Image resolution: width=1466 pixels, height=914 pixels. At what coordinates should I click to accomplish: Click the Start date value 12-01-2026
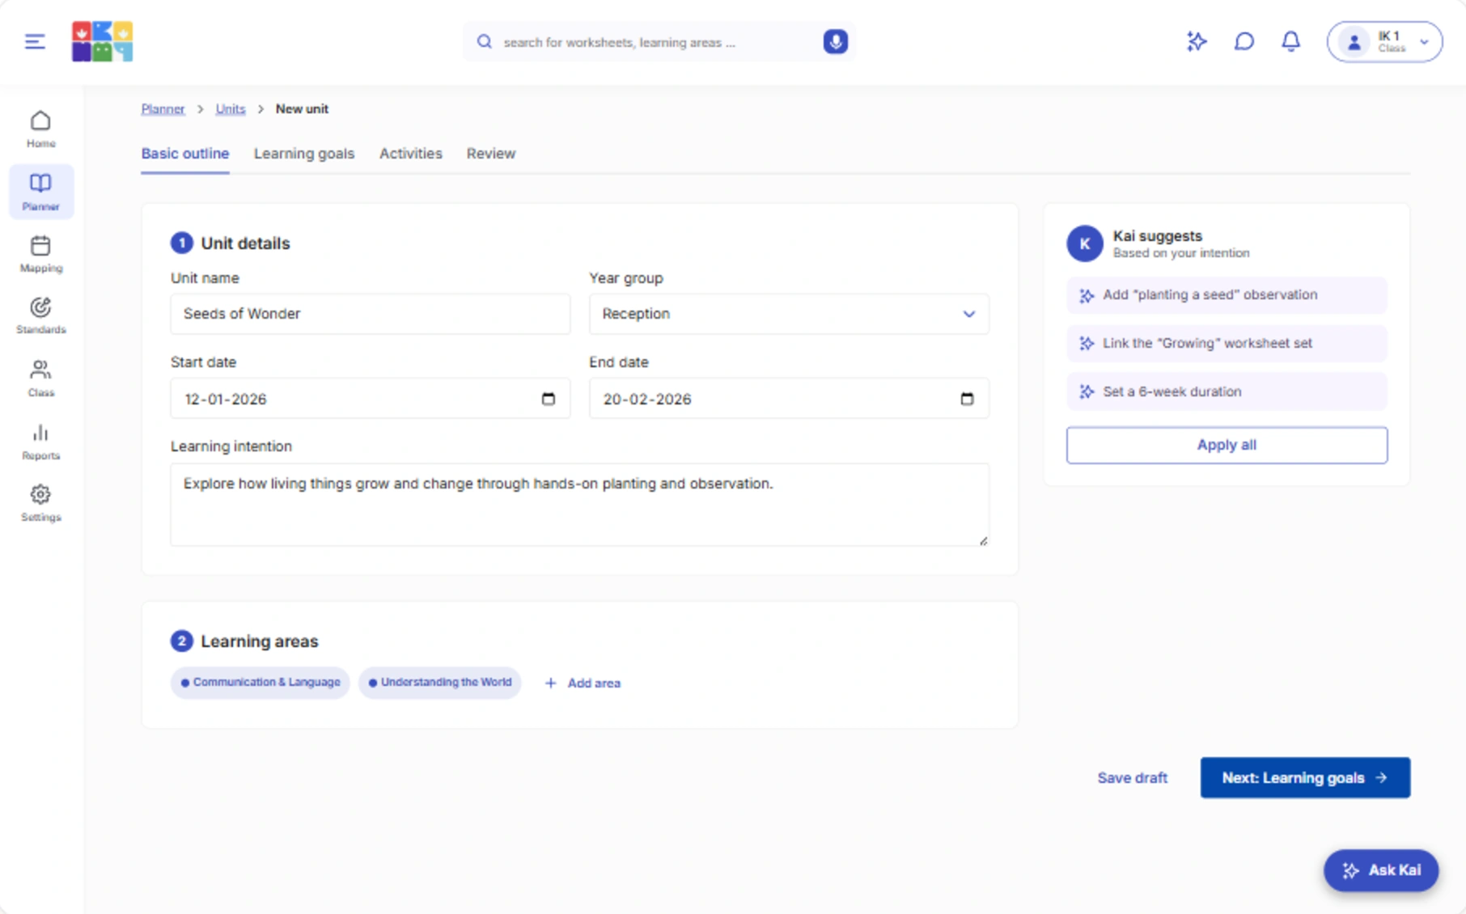click(226, 400)
